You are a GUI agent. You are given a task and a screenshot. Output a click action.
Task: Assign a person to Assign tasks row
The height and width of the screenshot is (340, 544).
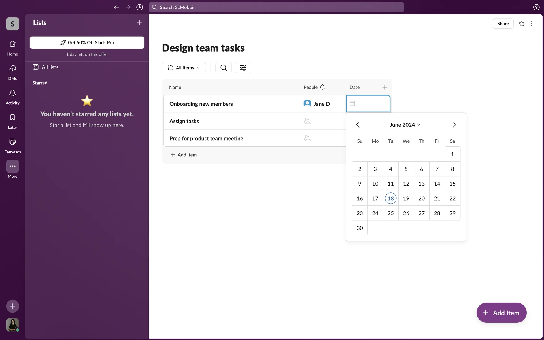click(x=307, y=121)
